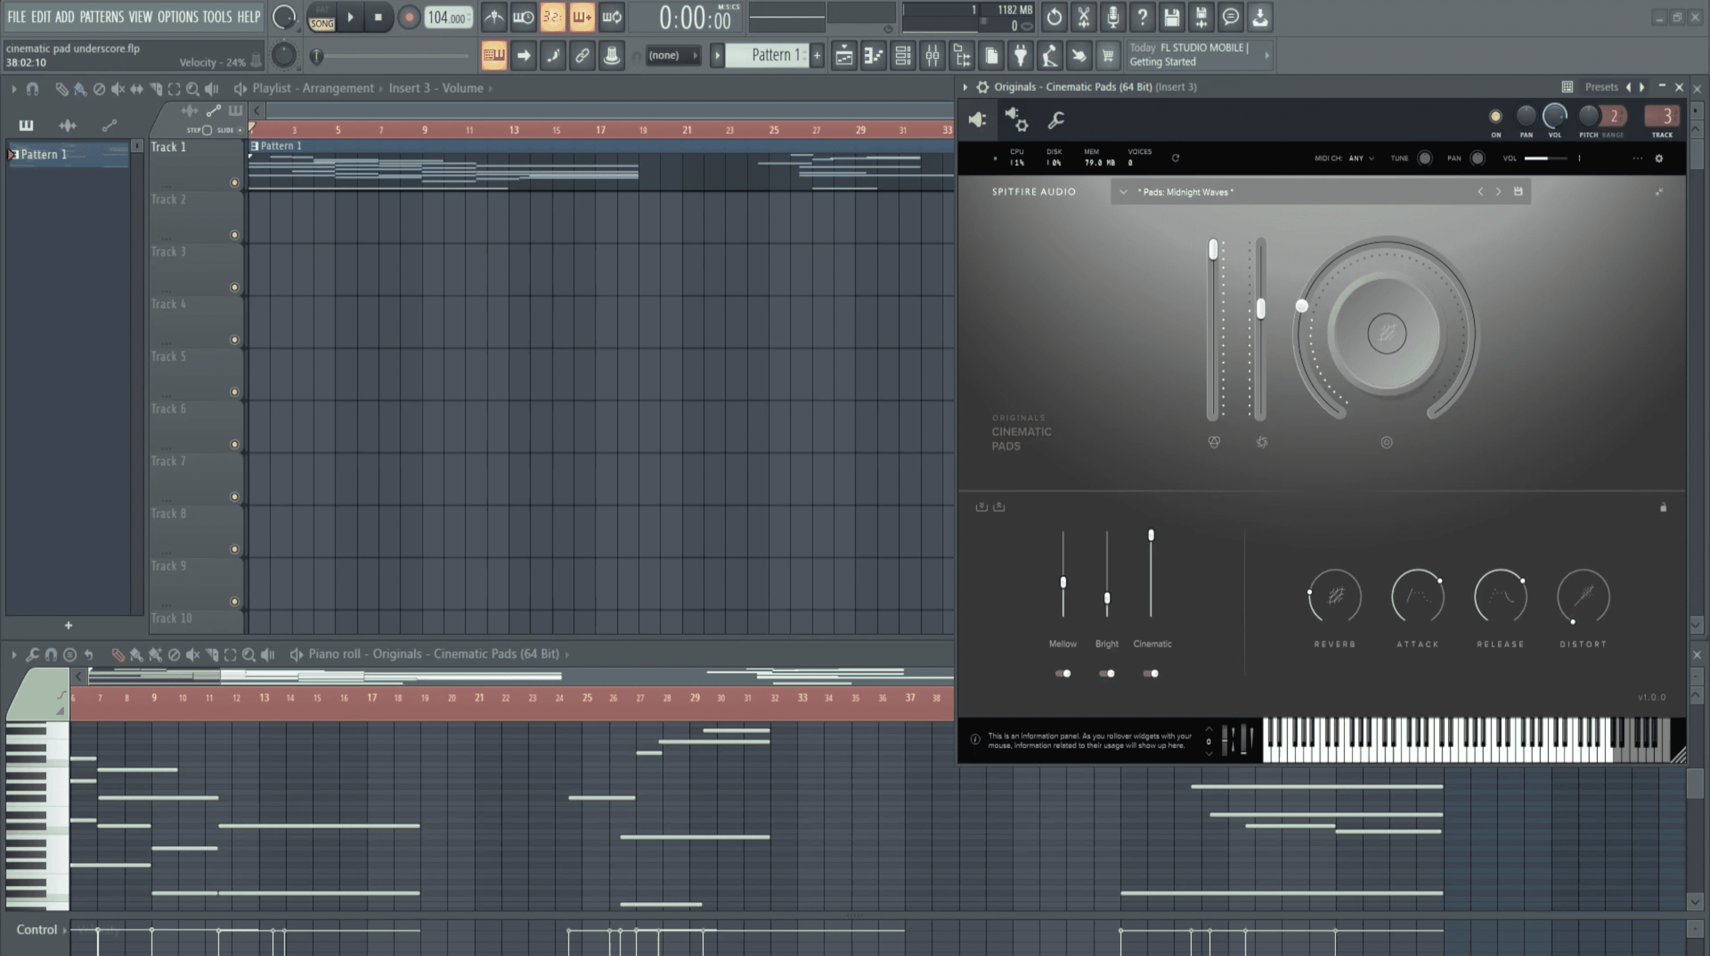Viewport: 1710px width, 956px height.
Task: Click the add new pattern plus button
Action: (x=817, y=56)
